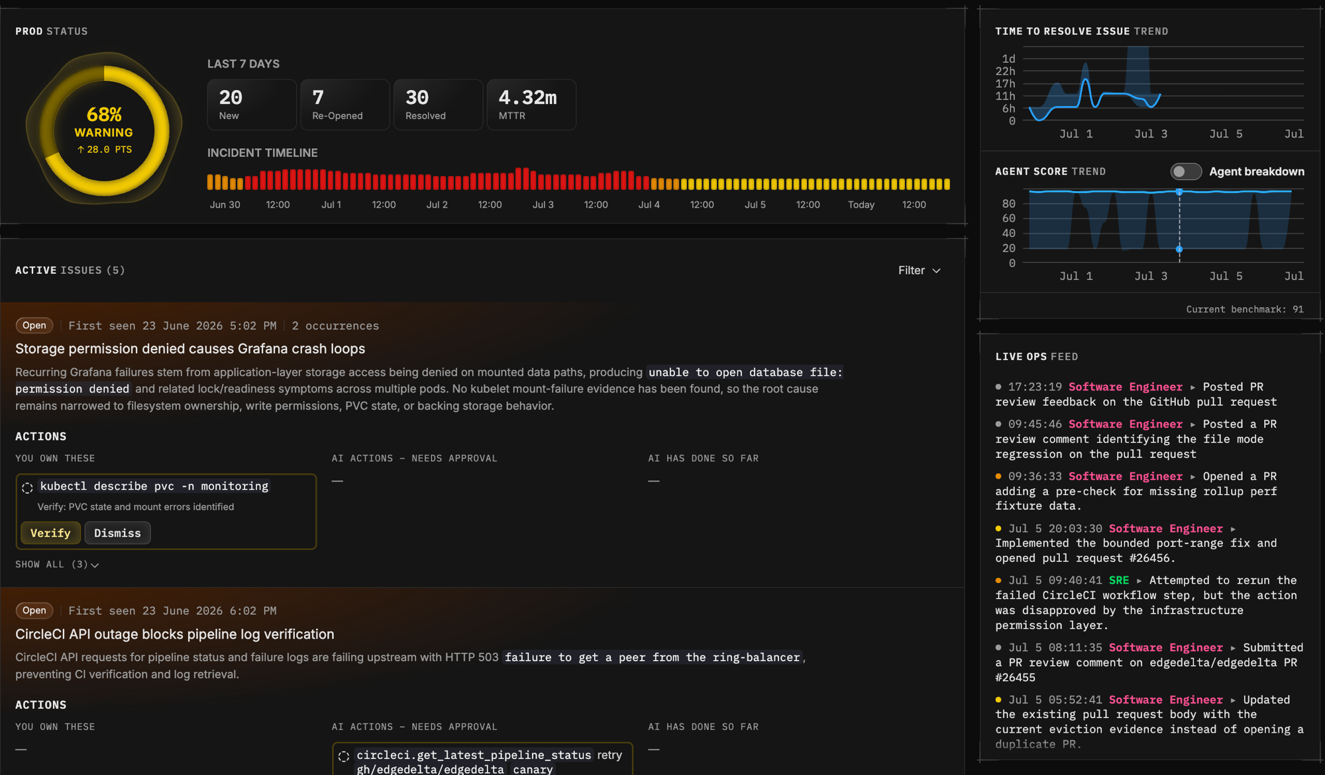Click the First seen 23 June 2026 6:02 PM text
Viewport: 1325px width, 775px height.
pyautogui.click(x=172, y=611)
